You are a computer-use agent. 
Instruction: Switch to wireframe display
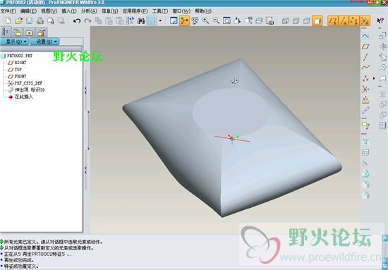click(285, 20)
